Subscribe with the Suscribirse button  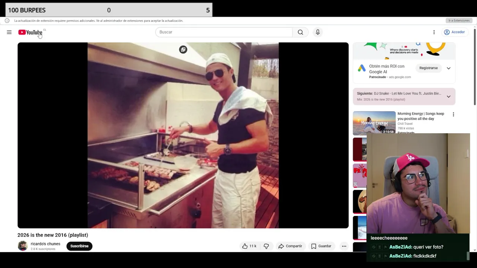(x=79, y=246)
